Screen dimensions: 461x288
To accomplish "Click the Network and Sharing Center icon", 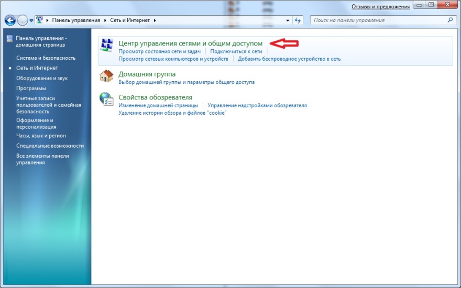I will coord(107,46).
